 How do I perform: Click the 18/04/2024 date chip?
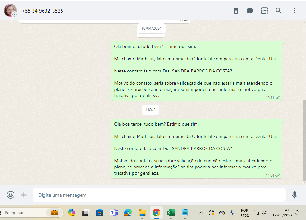pos(151,28)
